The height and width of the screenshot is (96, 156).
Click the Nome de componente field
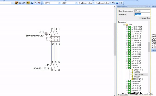pos(142,11)
